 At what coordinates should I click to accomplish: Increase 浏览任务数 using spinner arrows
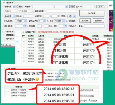25,25
